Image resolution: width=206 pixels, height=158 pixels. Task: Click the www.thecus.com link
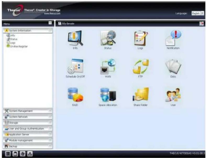point(52,14)
